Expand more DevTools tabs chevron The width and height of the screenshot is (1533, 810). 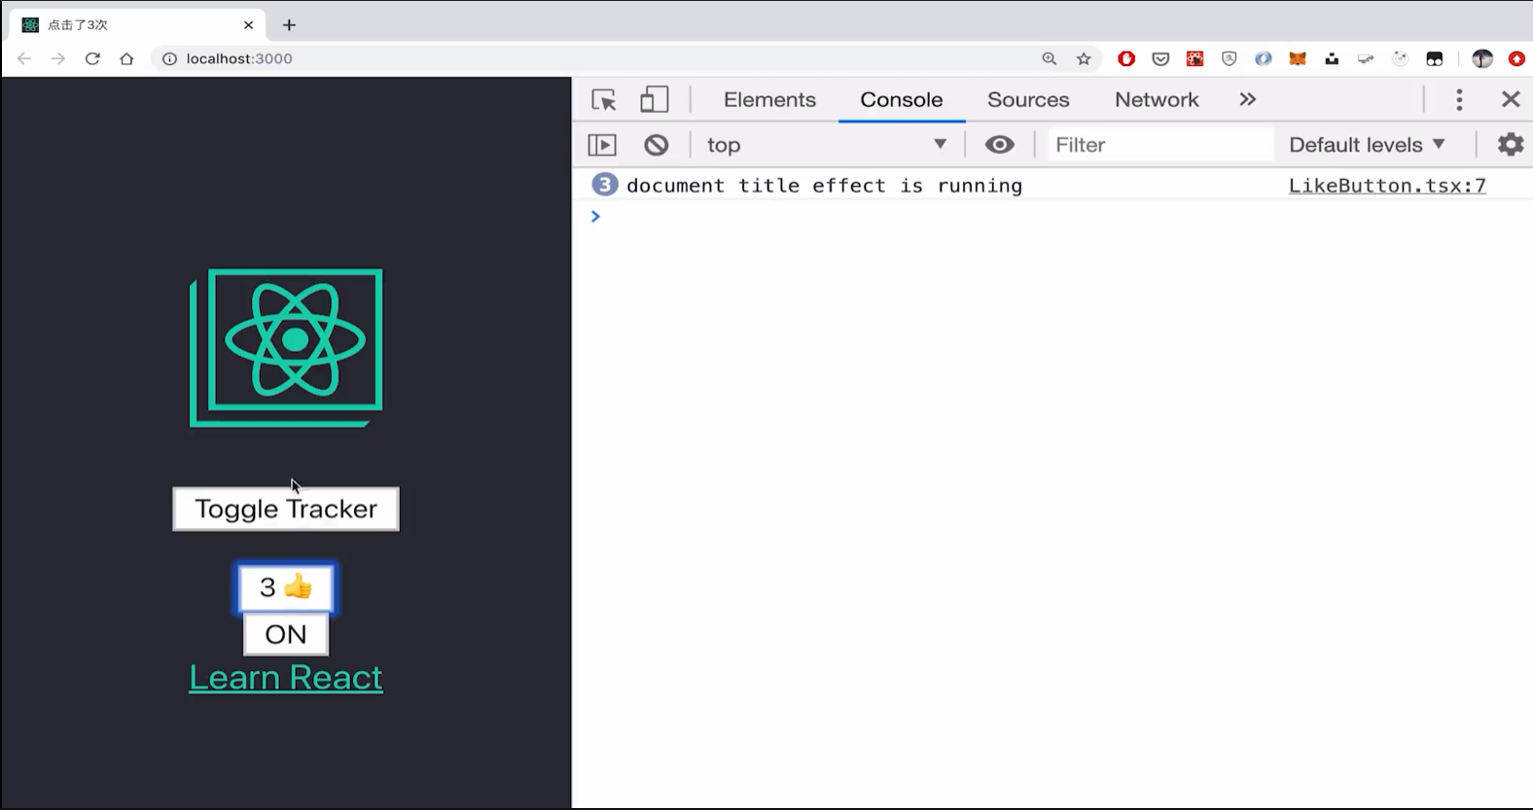coord(1248,100)
